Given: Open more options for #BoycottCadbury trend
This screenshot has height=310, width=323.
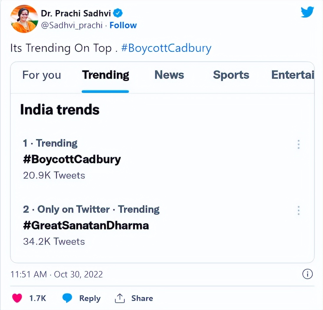Looking at the screenshot, I should 299,144.
